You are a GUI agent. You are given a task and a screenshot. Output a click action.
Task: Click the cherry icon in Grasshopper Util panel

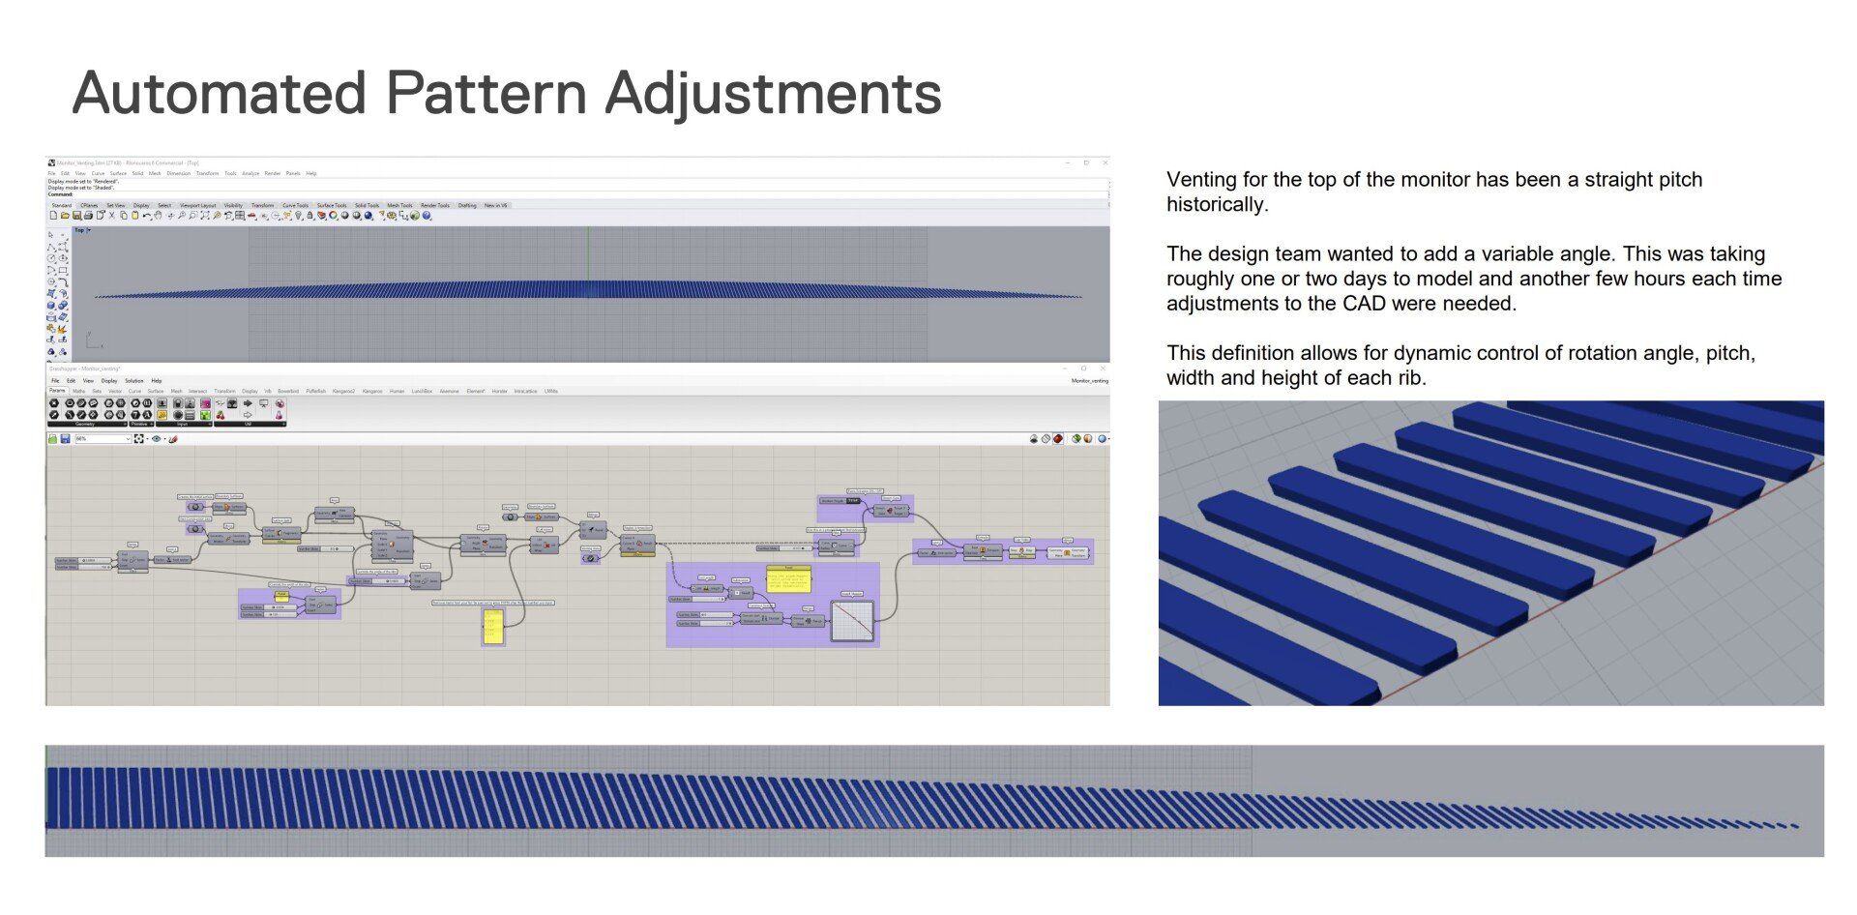point(221,415)
